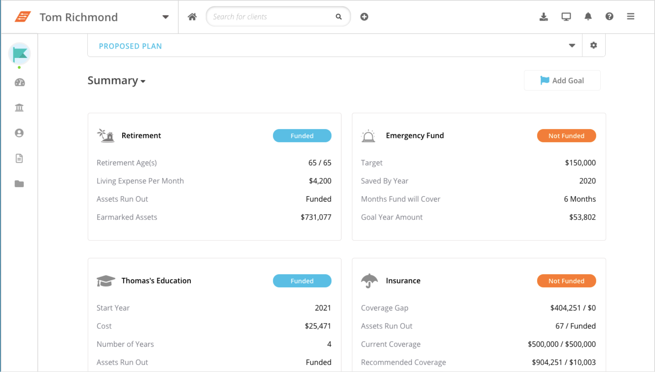
Task: Click the home icon next to search
Action: pyautogui.click(x=192, y=17)
